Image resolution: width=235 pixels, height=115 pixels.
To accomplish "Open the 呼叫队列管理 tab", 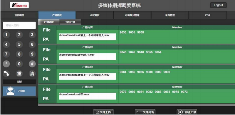I will (132, 15).
